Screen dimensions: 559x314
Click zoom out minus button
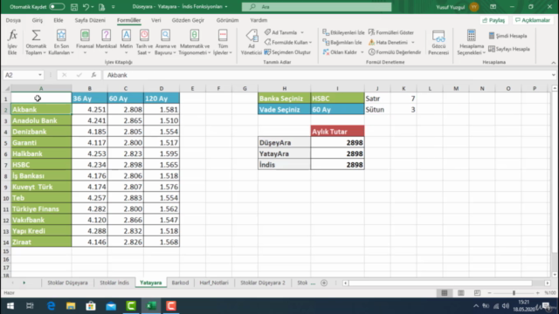tap(489, 293)
